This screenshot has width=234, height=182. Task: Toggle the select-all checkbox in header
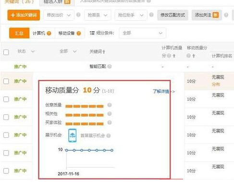tap(6, 52)
